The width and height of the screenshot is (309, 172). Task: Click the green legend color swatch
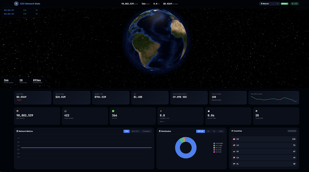(214, 146)
